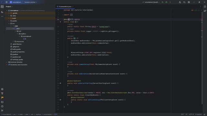Open settings.gradle file
This screenshot has width=207, height=116.
18,60
